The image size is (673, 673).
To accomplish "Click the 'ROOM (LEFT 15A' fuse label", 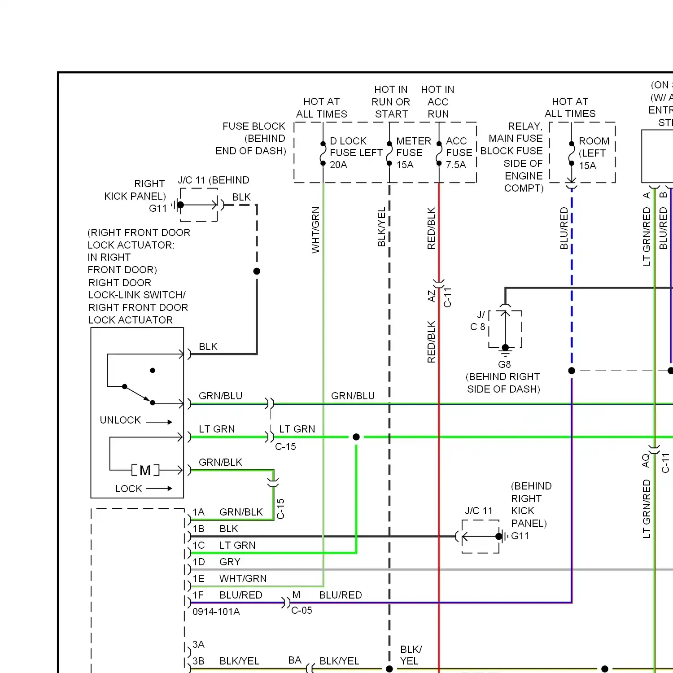I will point(594,153).
